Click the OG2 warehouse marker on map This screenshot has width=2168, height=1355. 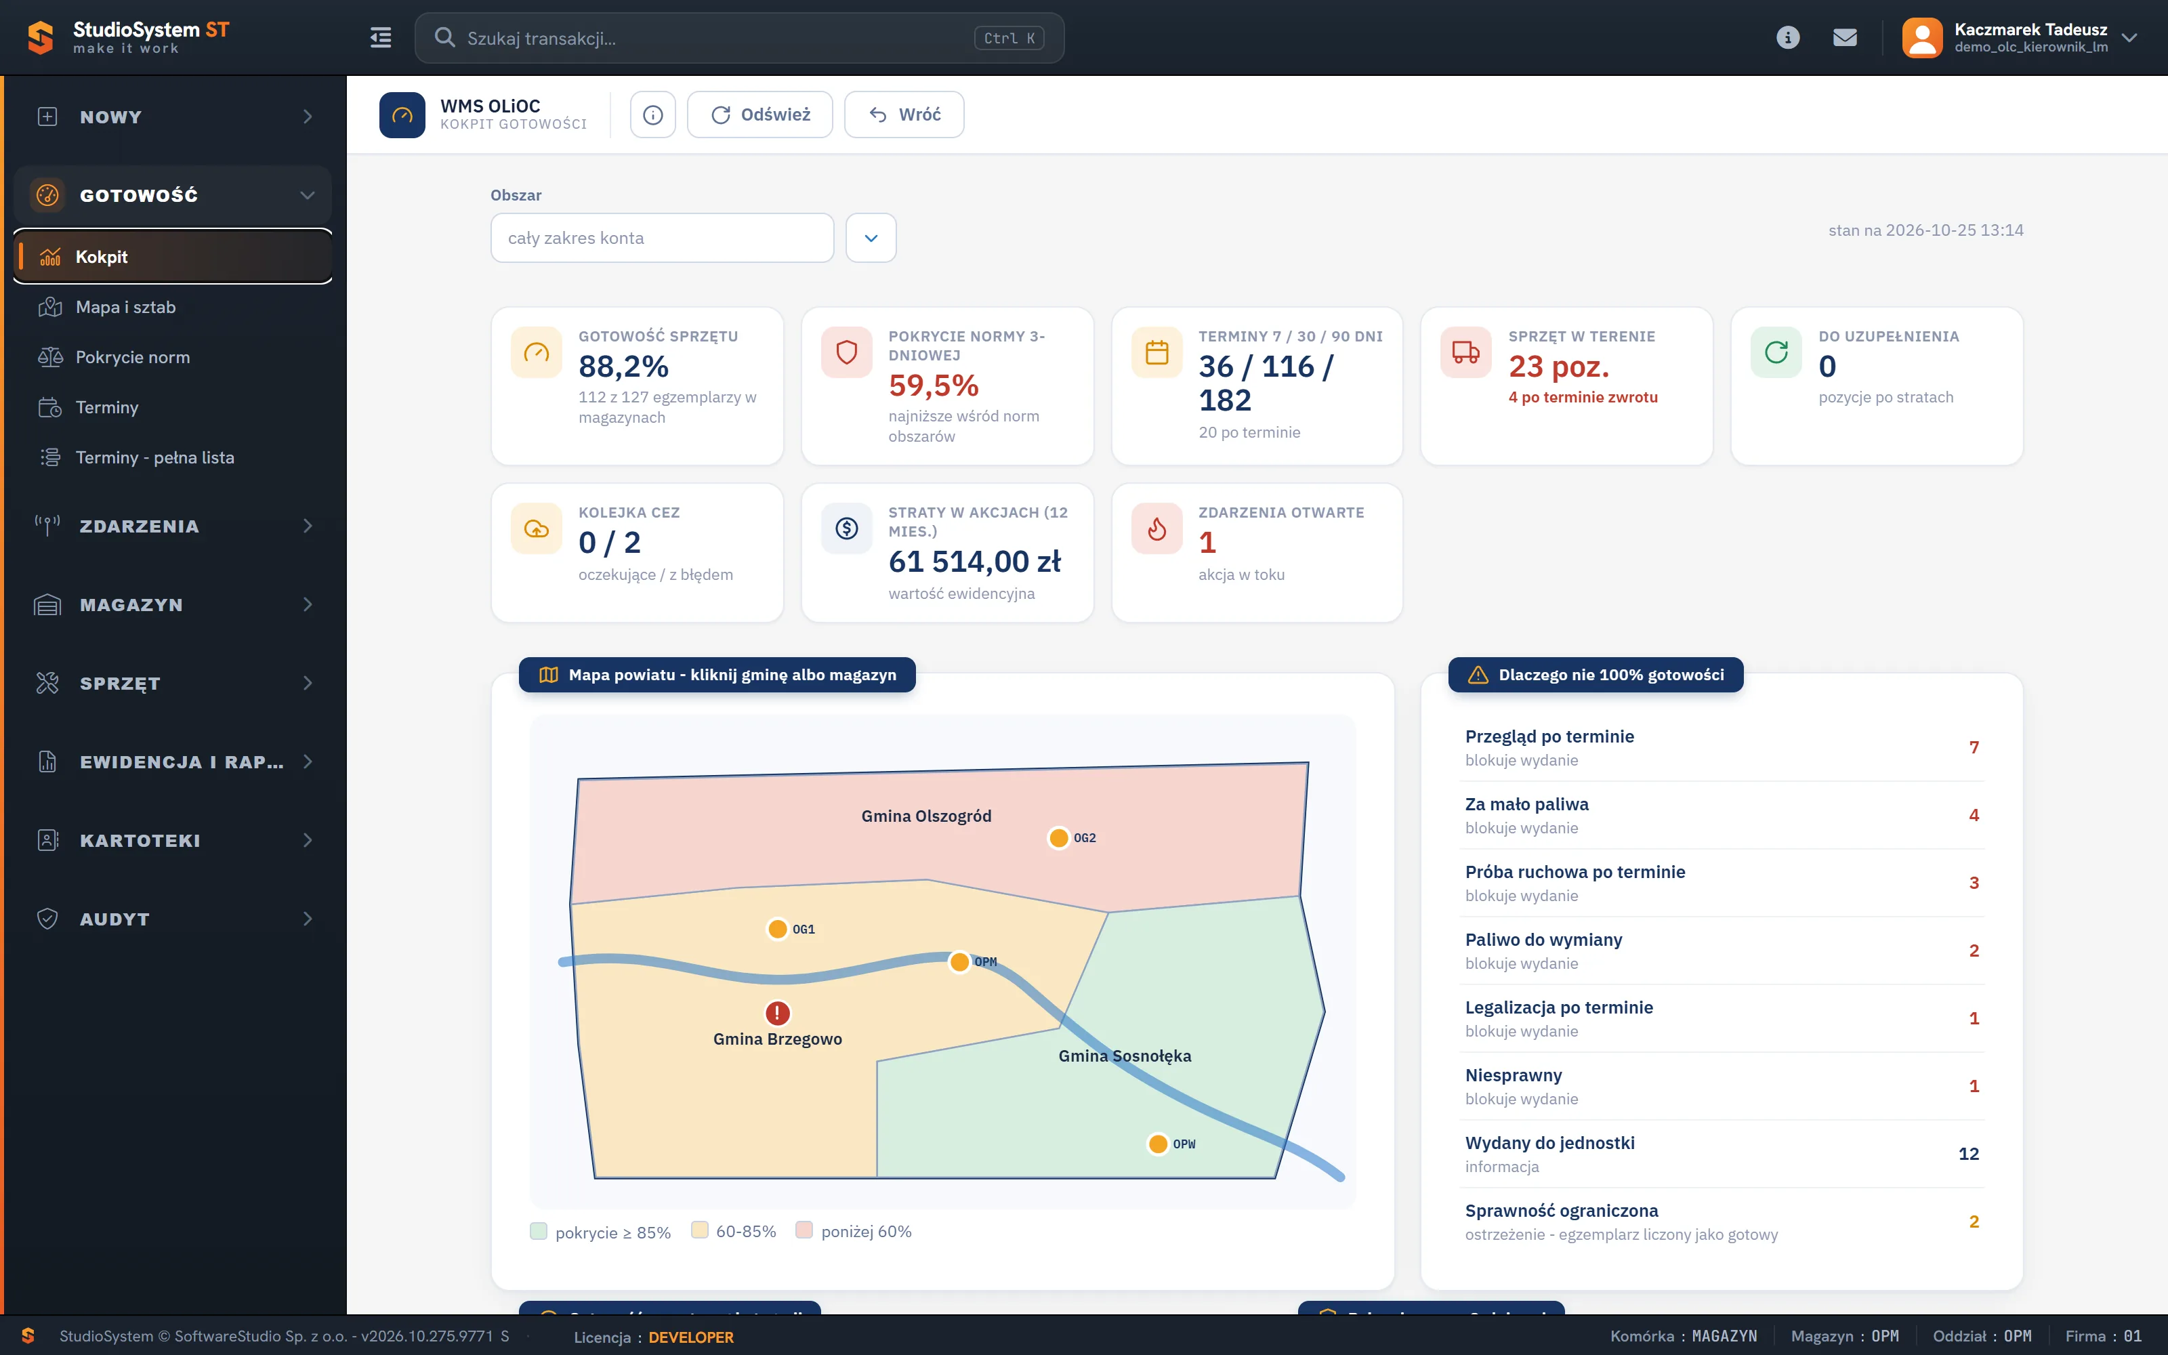(x=1059, y=838)
